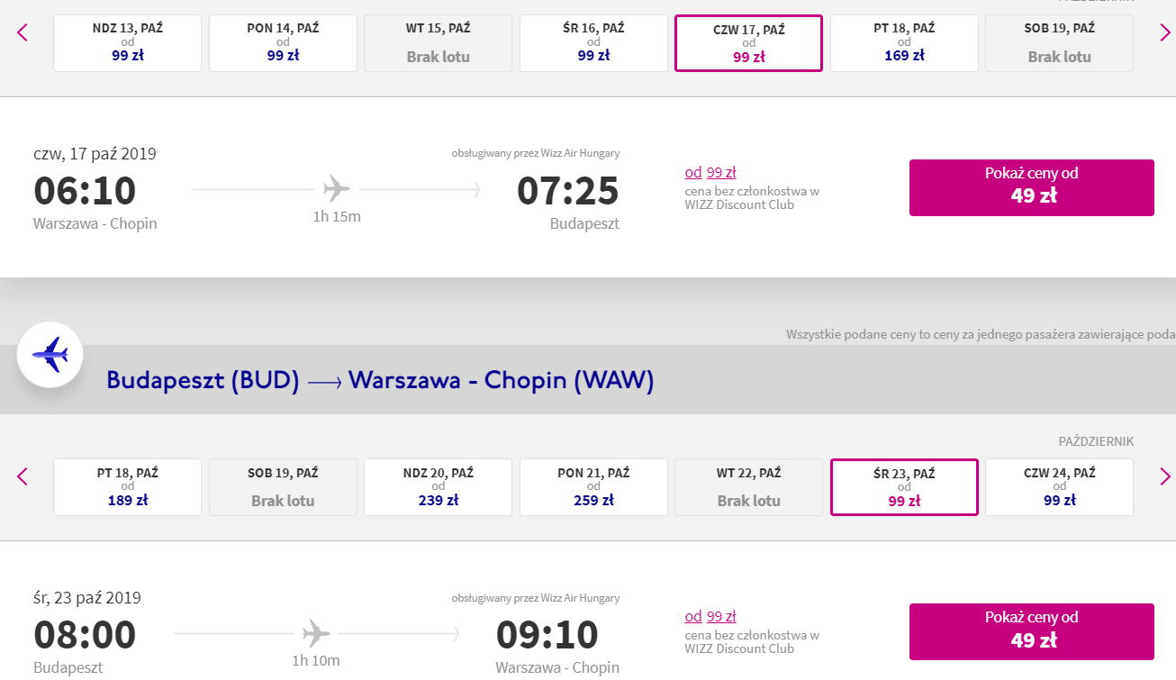The height and width of the screenshot is (680, 1176).
Task: Select outbound PON 14, PAŹ date
Action: click(x=283, y=42)
